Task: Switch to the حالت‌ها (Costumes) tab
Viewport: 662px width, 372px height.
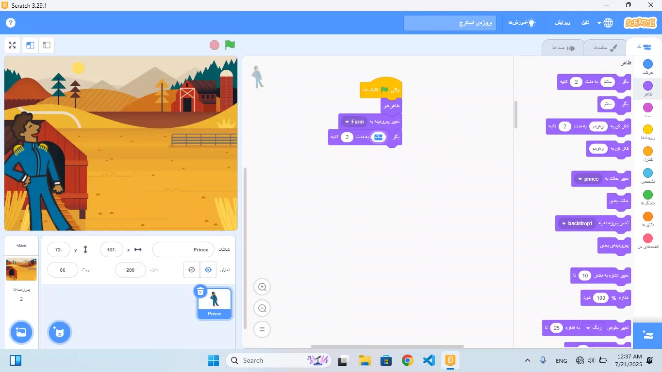Action: [x=605, y=47]
